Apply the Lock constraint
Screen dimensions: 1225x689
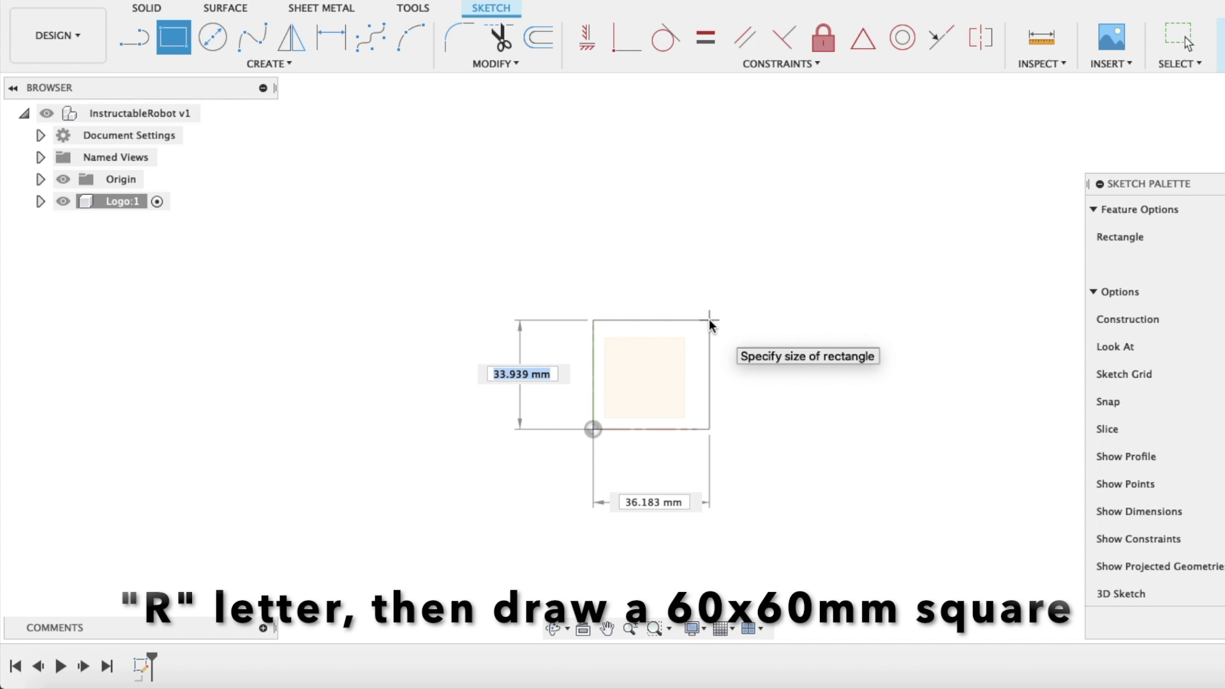coord(823,38)
